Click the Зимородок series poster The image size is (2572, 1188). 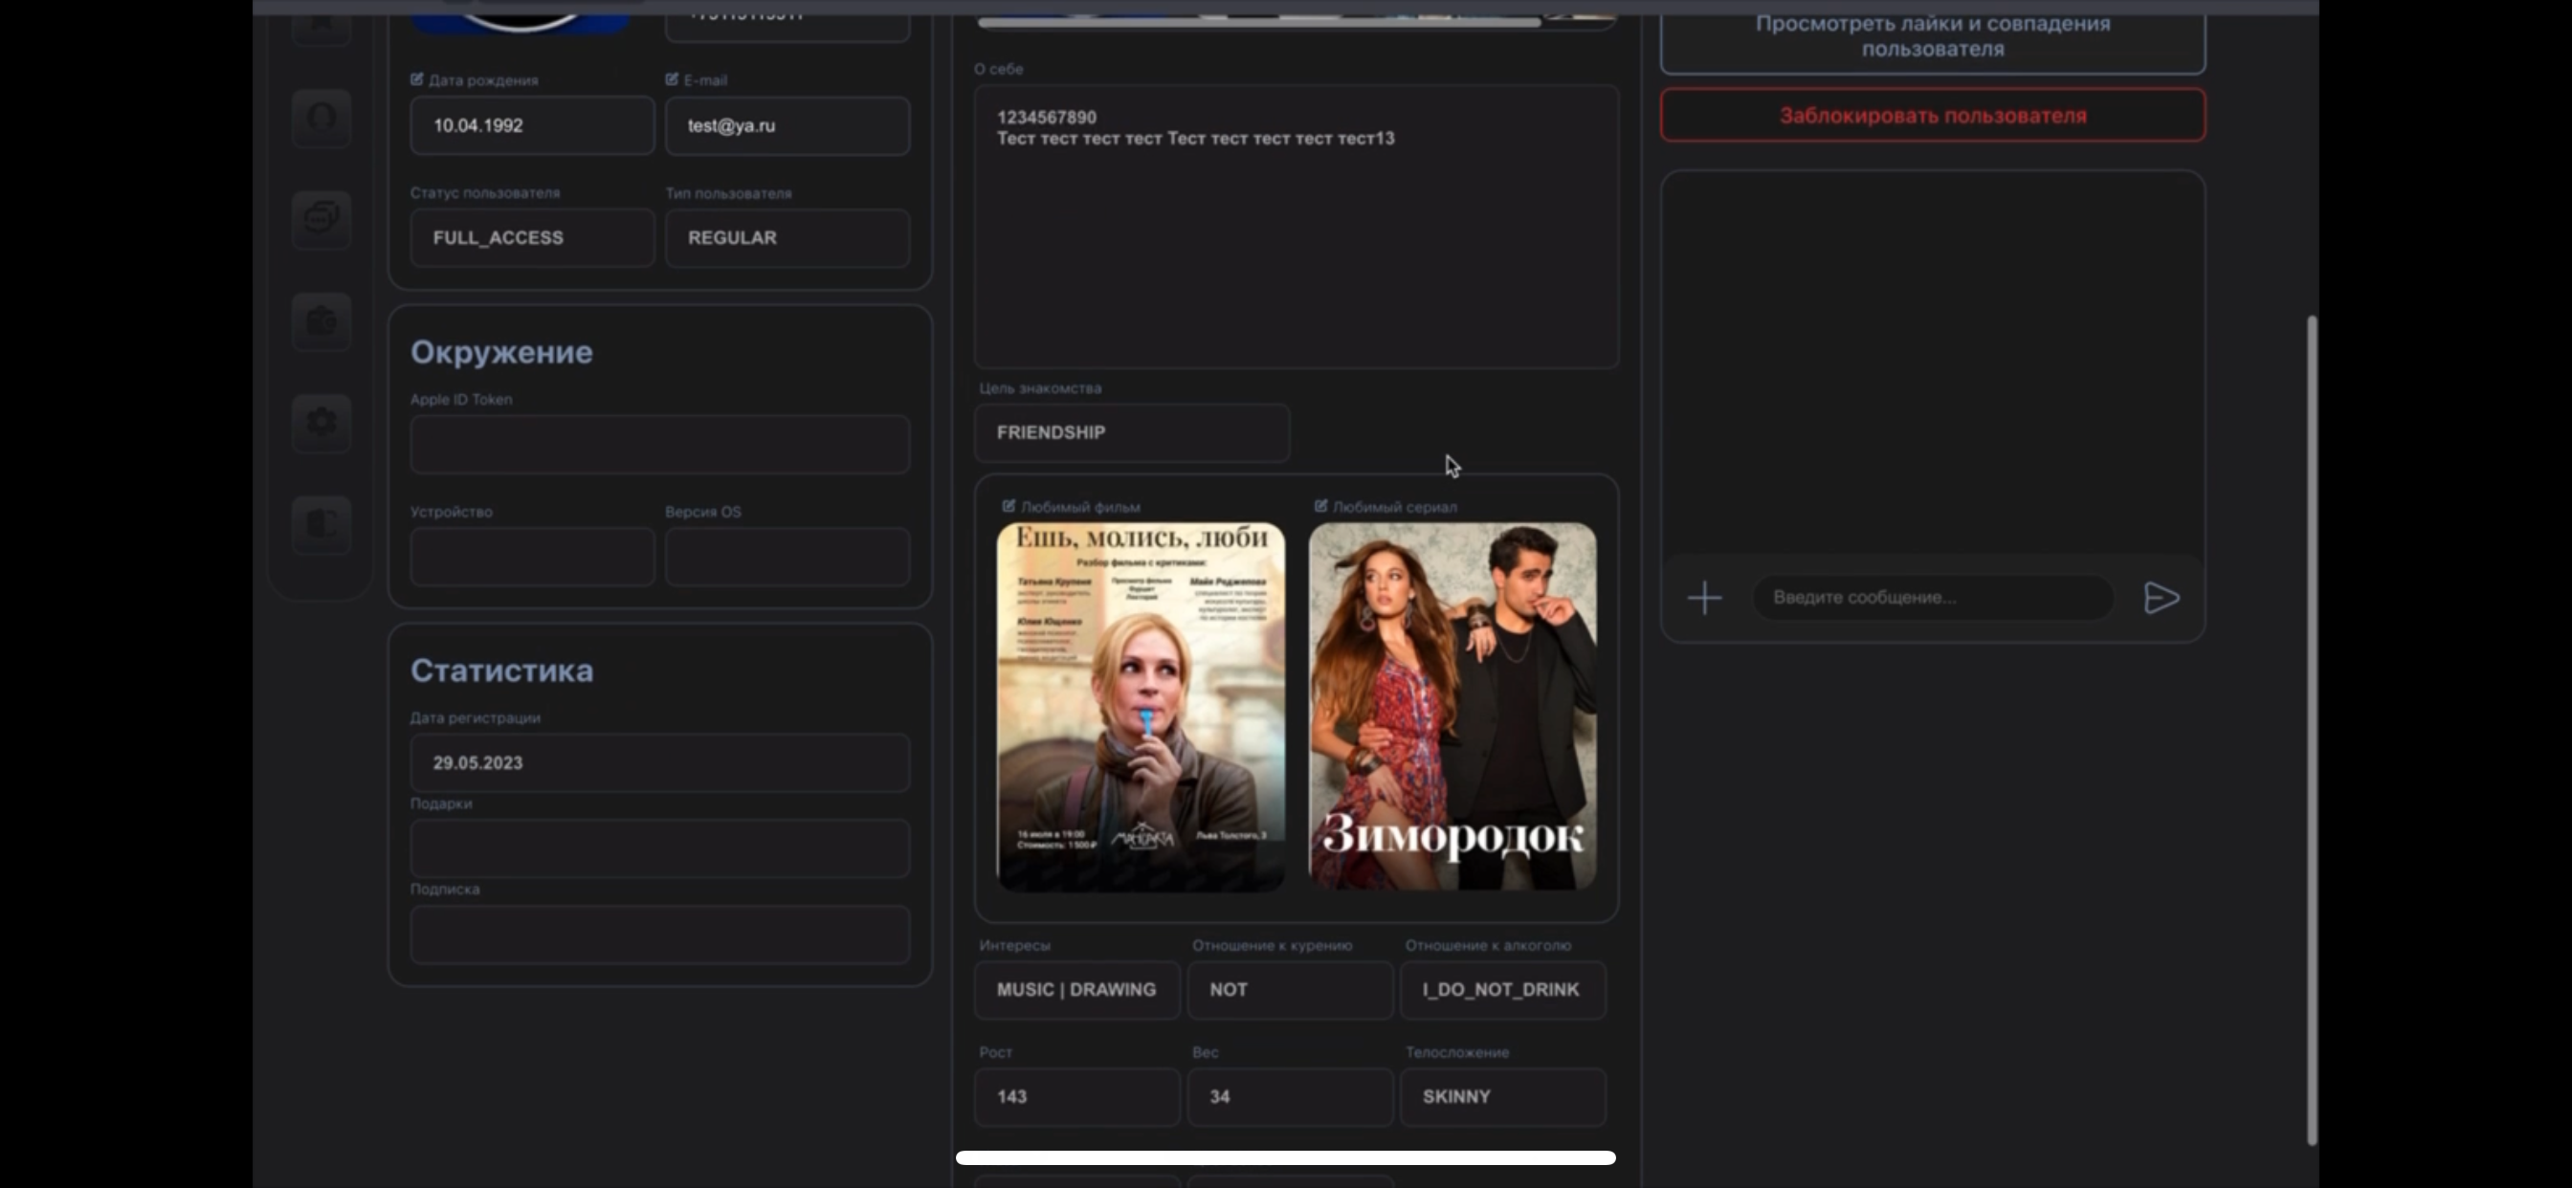(x=1452, y=706)
